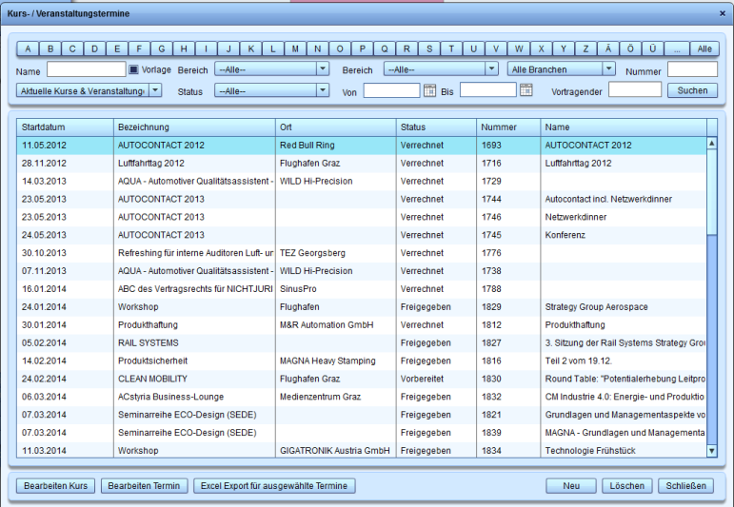Focus the Name input field
This screenshot has height=507, width=734.
[x=86, y=69]
